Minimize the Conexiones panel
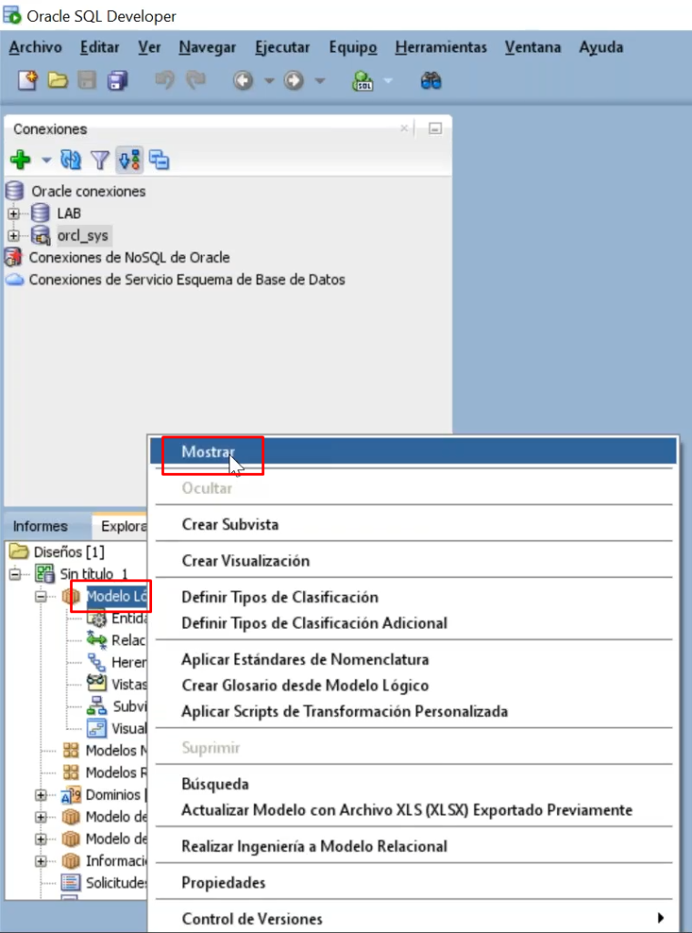 click(435, 128)
